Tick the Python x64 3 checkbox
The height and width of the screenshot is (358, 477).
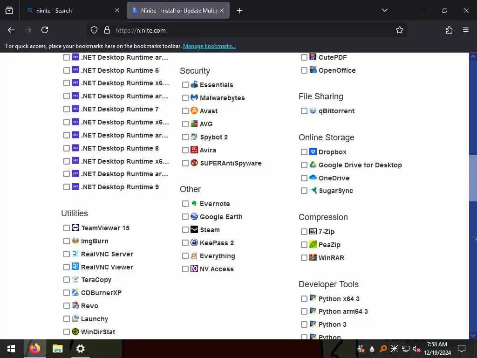tap(304, 299)
